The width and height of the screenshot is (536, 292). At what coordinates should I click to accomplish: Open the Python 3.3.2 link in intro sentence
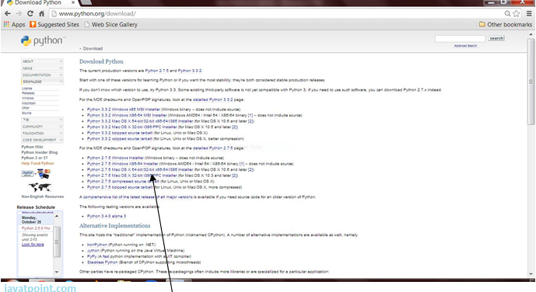coord(190,71)
